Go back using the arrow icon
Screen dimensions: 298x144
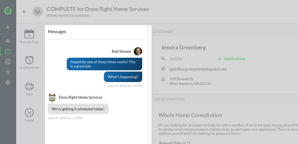(25, 12)
